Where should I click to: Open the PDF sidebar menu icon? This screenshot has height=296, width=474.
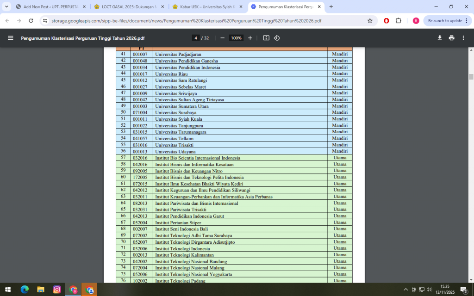point(10,38)
